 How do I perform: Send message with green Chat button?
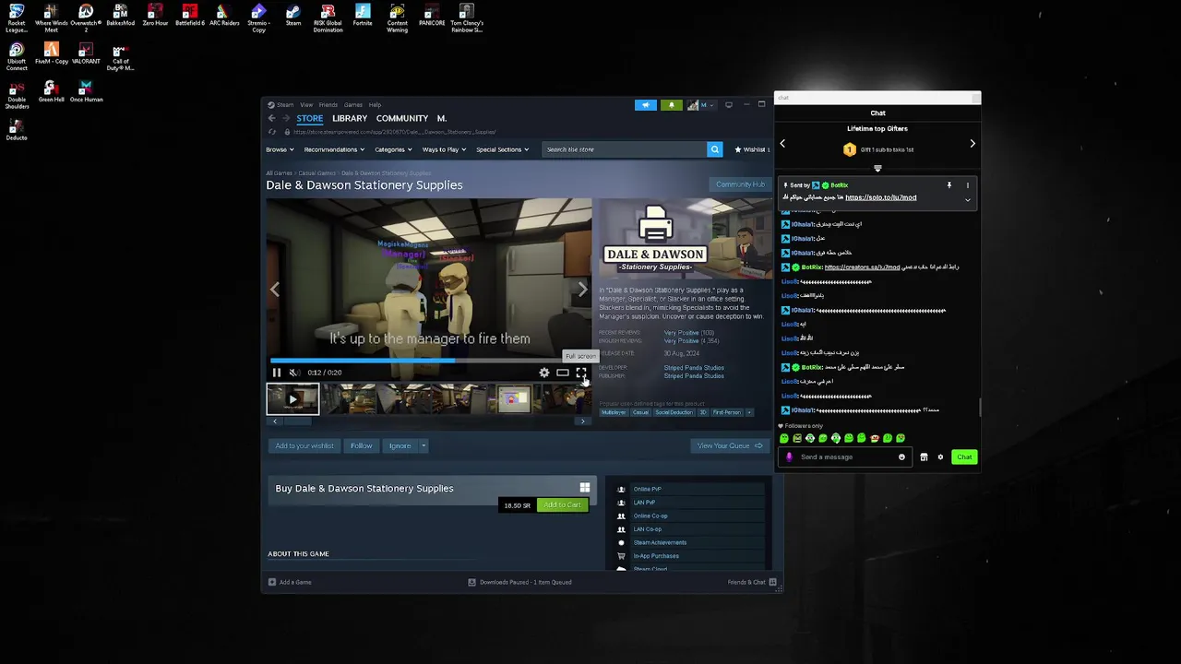[x=964, y=457]
